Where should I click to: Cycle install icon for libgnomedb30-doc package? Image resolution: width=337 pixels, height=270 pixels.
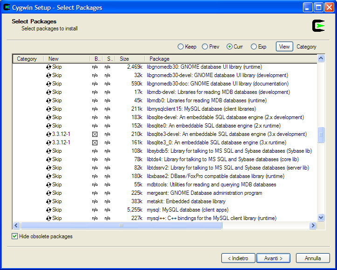(x=48, y=84)
